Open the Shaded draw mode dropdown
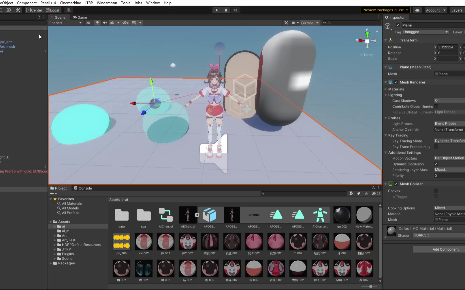Screen dimensions: 465x290 65,23
